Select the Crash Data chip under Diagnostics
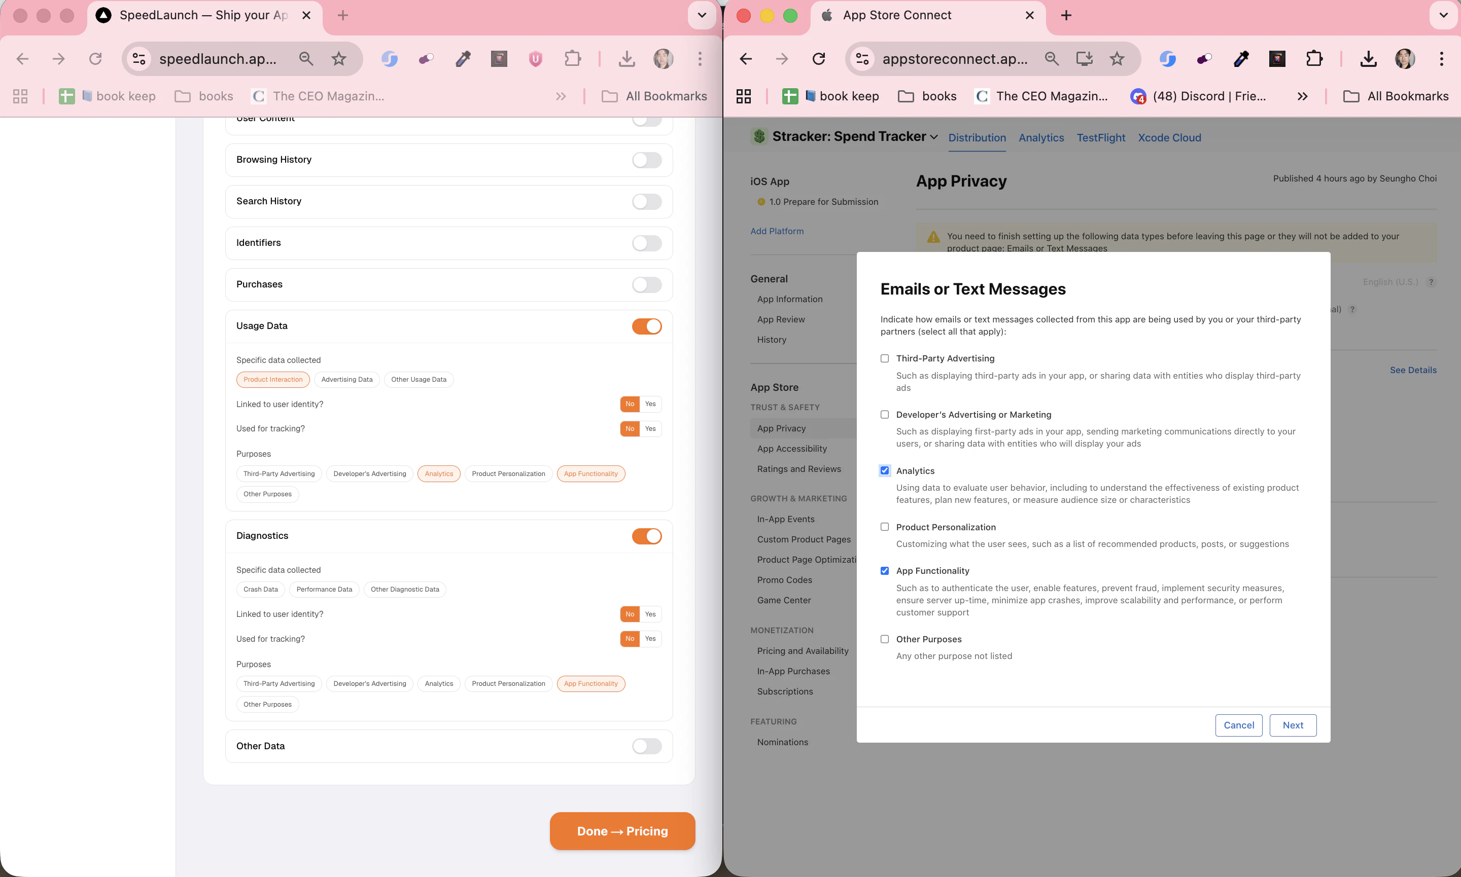1461x877 pixels. (260, 589)
